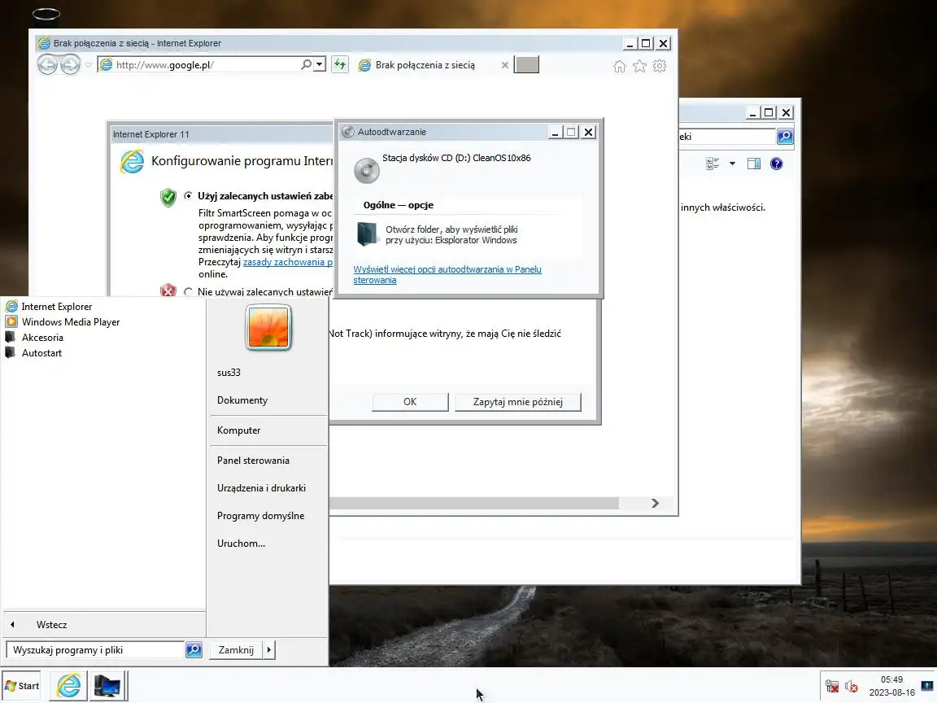Close the Autoodtwarzanie dialog
The image size is (937, 703).
point(589,132)
